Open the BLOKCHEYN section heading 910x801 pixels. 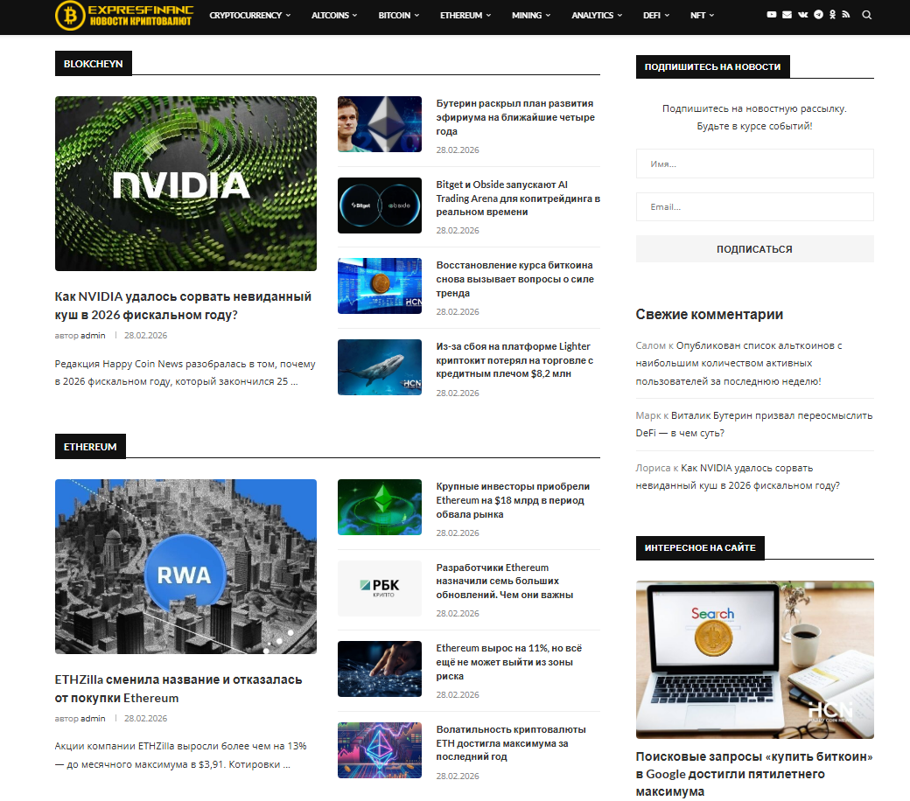point(93,63)
